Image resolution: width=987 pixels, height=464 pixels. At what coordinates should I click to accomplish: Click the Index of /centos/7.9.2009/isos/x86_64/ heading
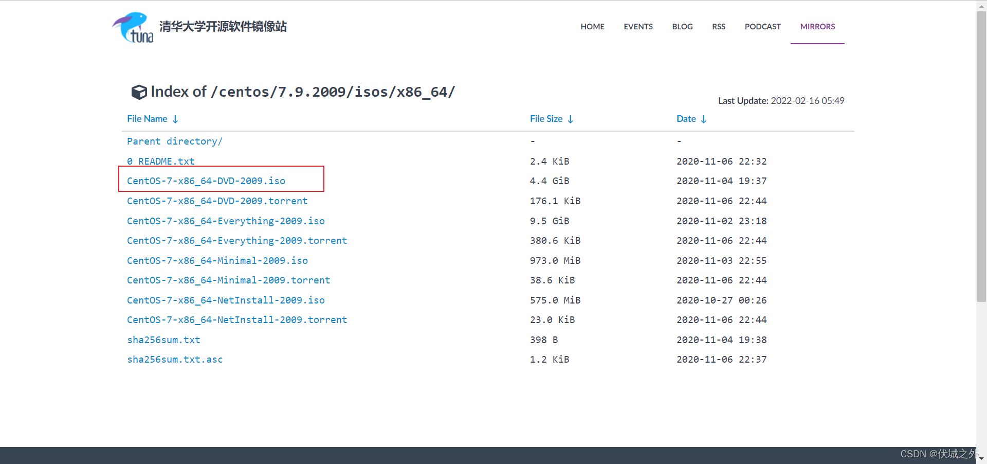pyautogui.click(x=303, y=92)
